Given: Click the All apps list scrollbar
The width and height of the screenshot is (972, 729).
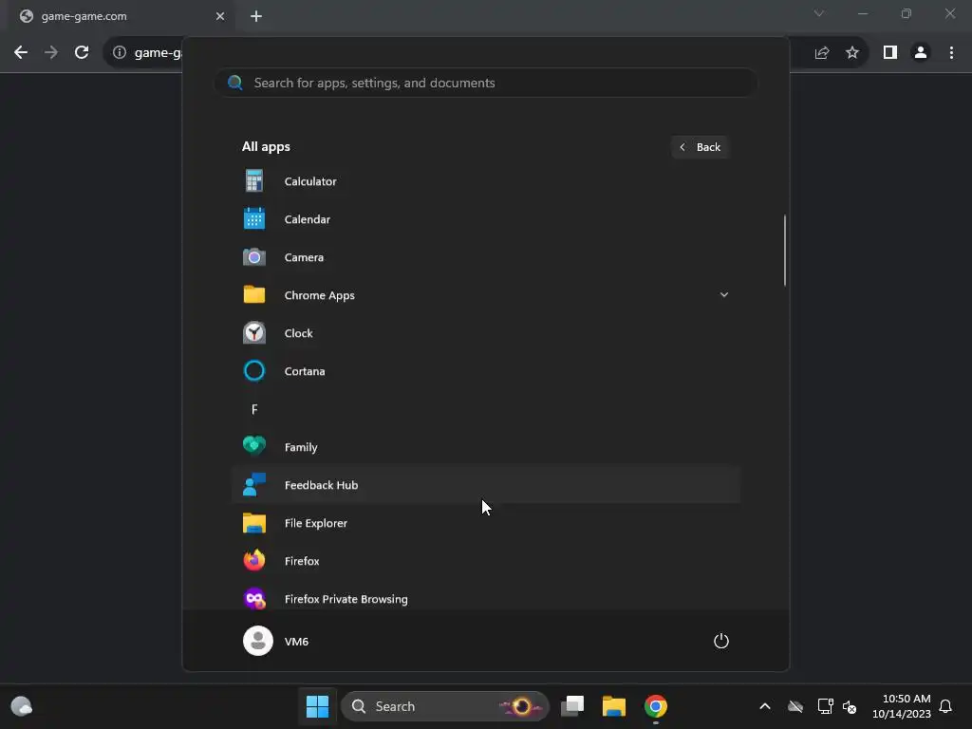Looking at the screenshot, I should coord(785,251).
